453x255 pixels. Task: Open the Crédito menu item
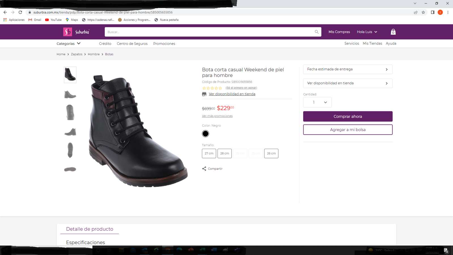[105, 44]
